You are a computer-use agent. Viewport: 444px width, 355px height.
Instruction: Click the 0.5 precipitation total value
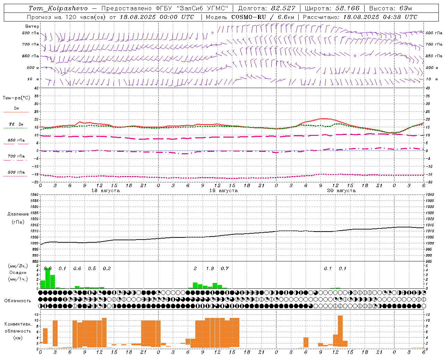pyautogui.click(x=92, y=269)
